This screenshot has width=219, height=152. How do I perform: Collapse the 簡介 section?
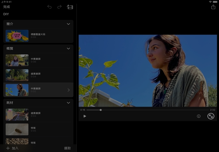tap(68, 24)
